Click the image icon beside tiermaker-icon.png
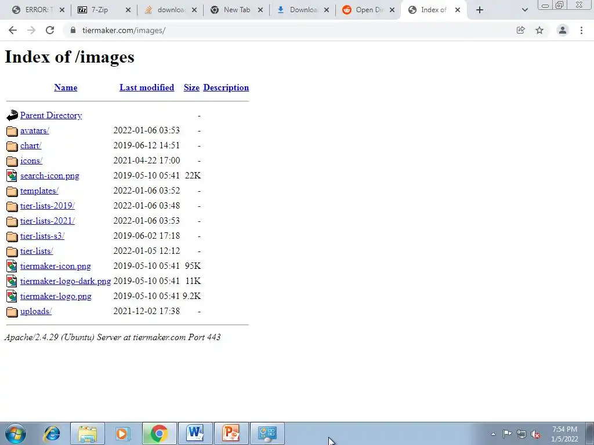The width and height of the screenshot is (594, 445). click(12, 266)
